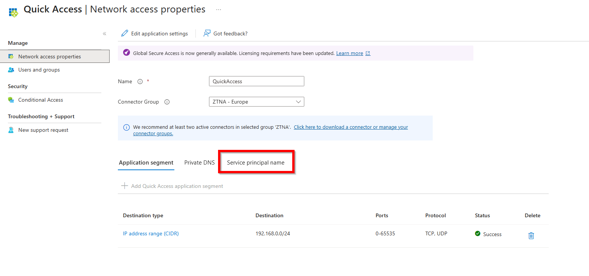
Task: Collapse the sidebar with double-chevron icon
Action: [105, 34]
